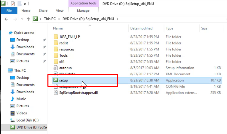The width and height of the screenshot is (227, 134).
Task: Click CONFIG File type text
Action: (x=175, y=87)
